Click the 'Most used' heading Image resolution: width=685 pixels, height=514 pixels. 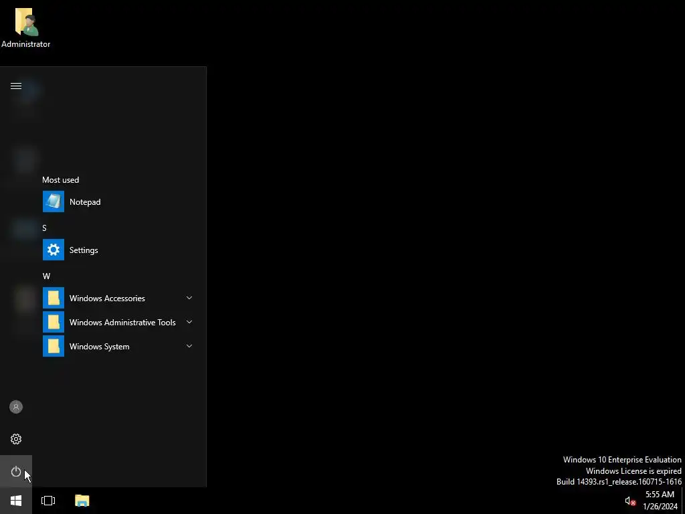[x=61, y=179]
